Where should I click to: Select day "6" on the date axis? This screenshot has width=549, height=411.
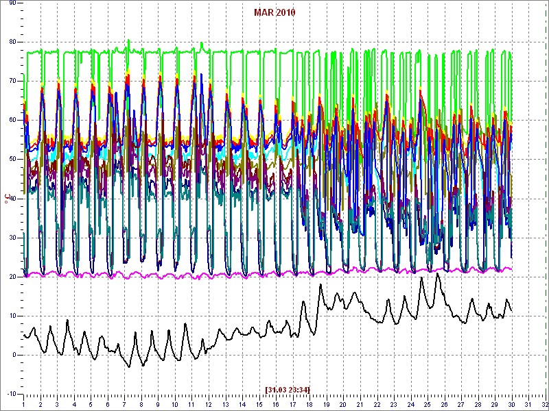[x=108, y=404]
